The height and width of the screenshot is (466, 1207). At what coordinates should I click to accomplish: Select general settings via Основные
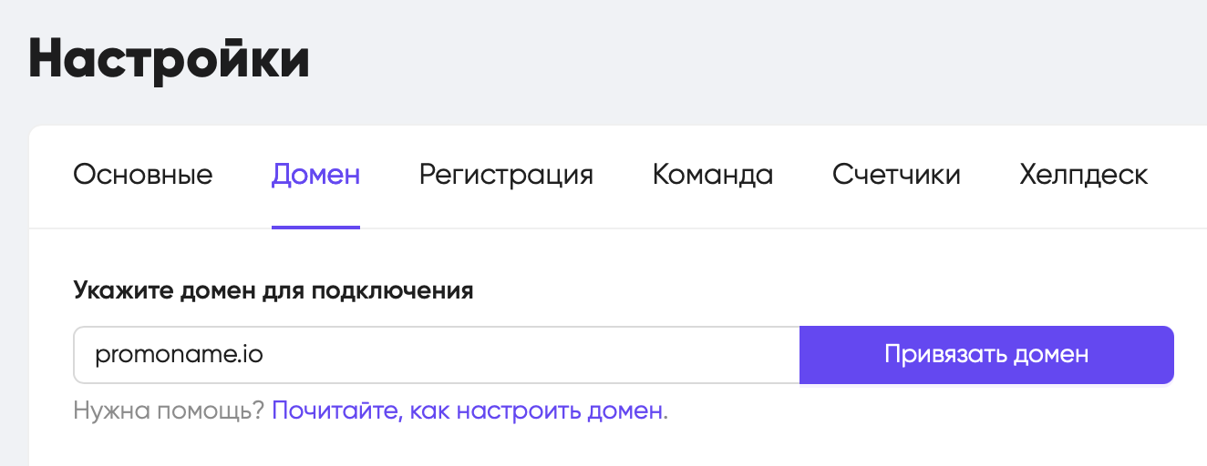pyautogui.click(x=143, y=175)
